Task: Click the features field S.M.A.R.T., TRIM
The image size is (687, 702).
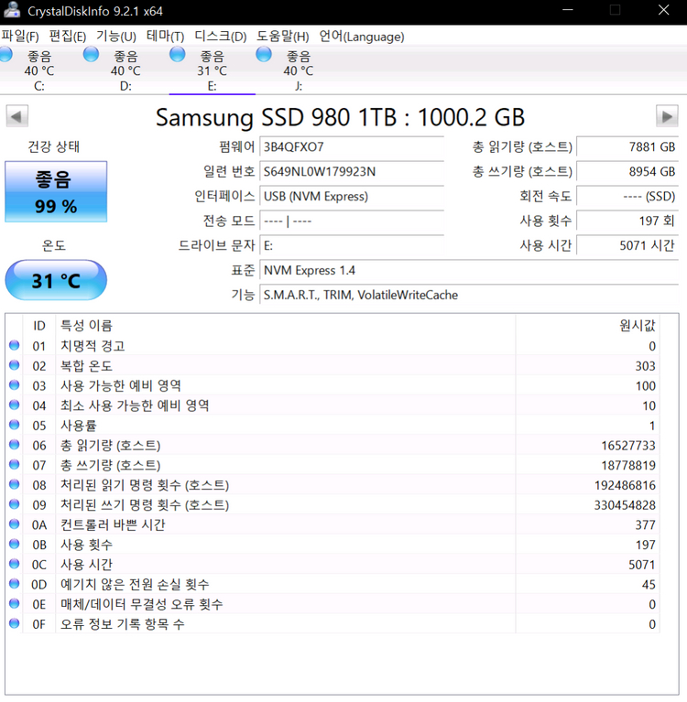Action: click(469, 295)
